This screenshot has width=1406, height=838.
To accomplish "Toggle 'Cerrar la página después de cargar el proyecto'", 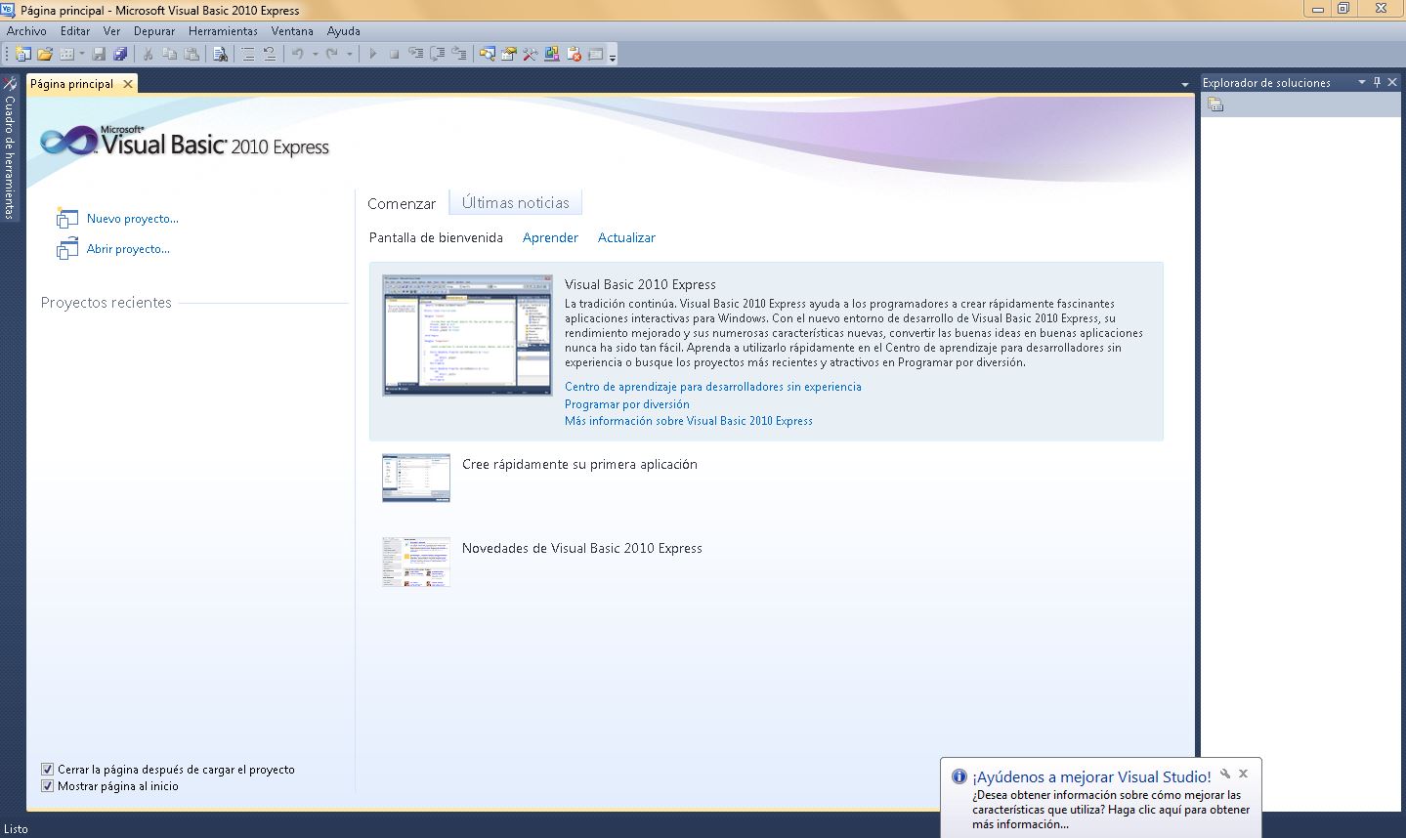I will (47, 770).
